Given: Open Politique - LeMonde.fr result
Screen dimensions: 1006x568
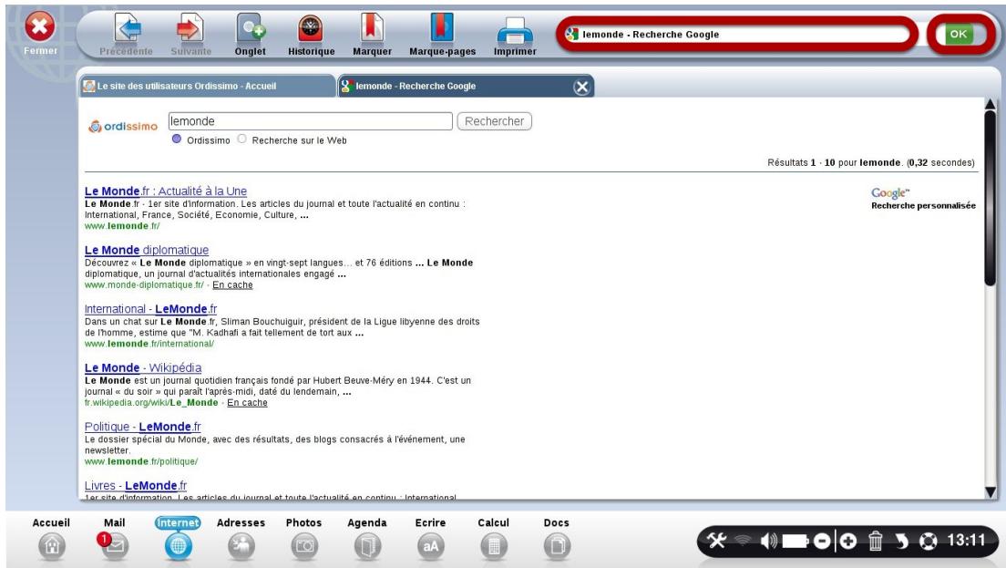Looking at the screenshot, I should coord(142,427).
